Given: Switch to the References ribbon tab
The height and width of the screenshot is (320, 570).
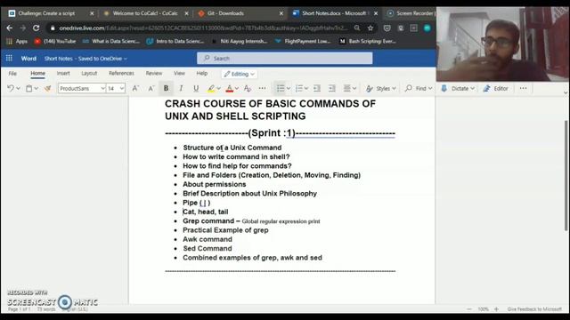Looking at the screenshot, I should pos(121,73).
